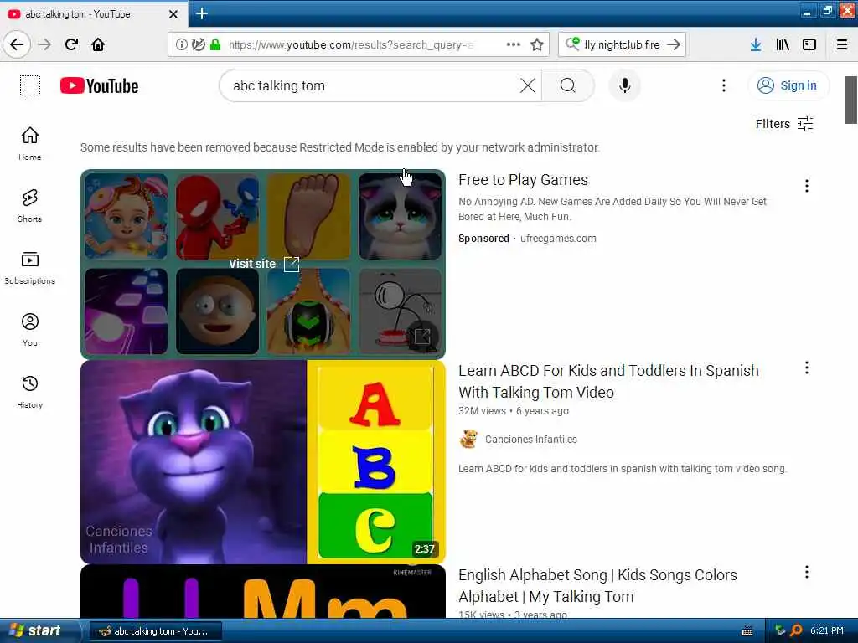Start voice search with the microphone
Image resolution: width=858 pixels, height=643 pixels.
click(624, 86)
